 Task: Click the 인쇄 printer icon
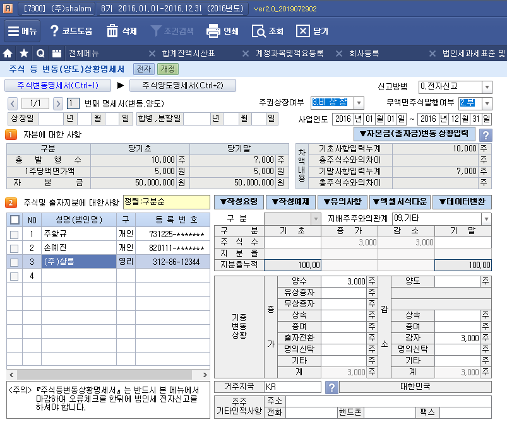tap(213, 31)
